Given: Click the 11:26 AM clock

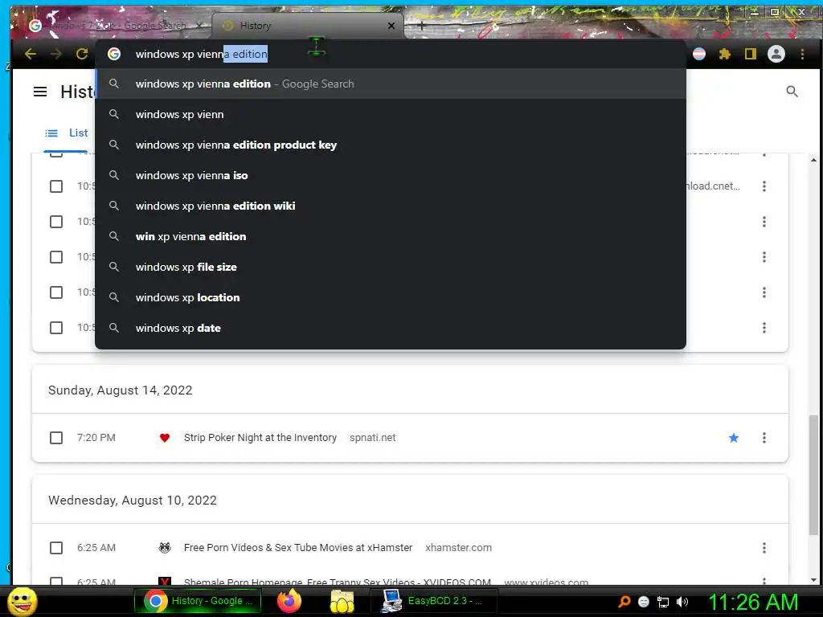Looking at the screenshot, I should pyautogui.click(x=753, y=602).
